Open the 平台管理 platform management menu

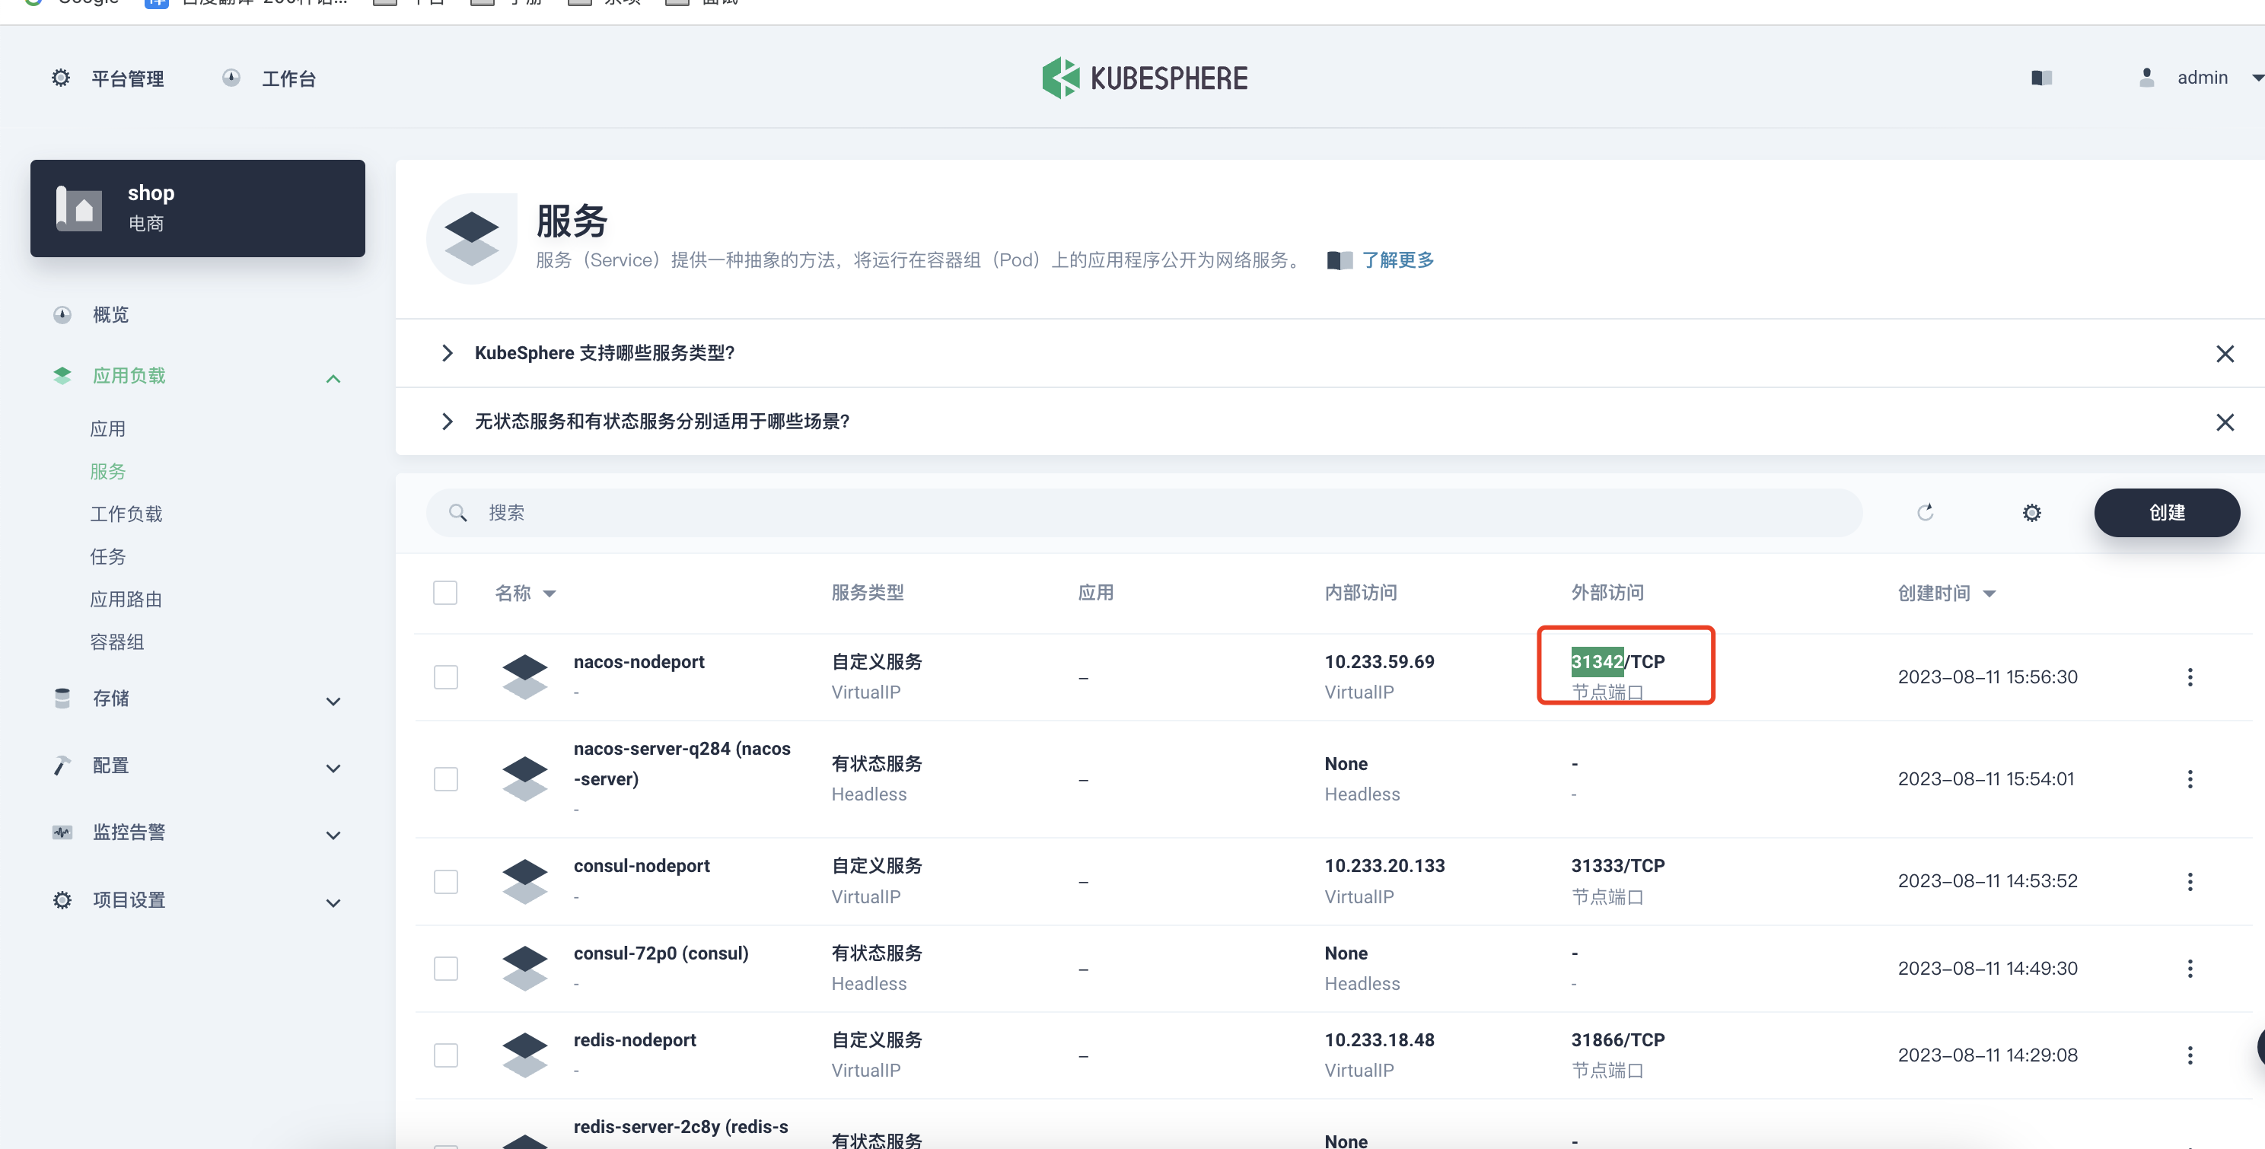108,78
